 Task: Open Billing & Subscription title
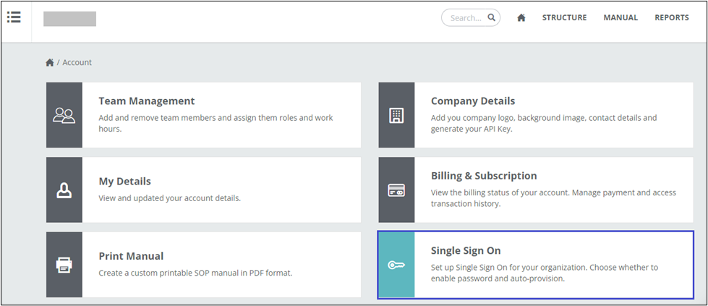point(484,176)
